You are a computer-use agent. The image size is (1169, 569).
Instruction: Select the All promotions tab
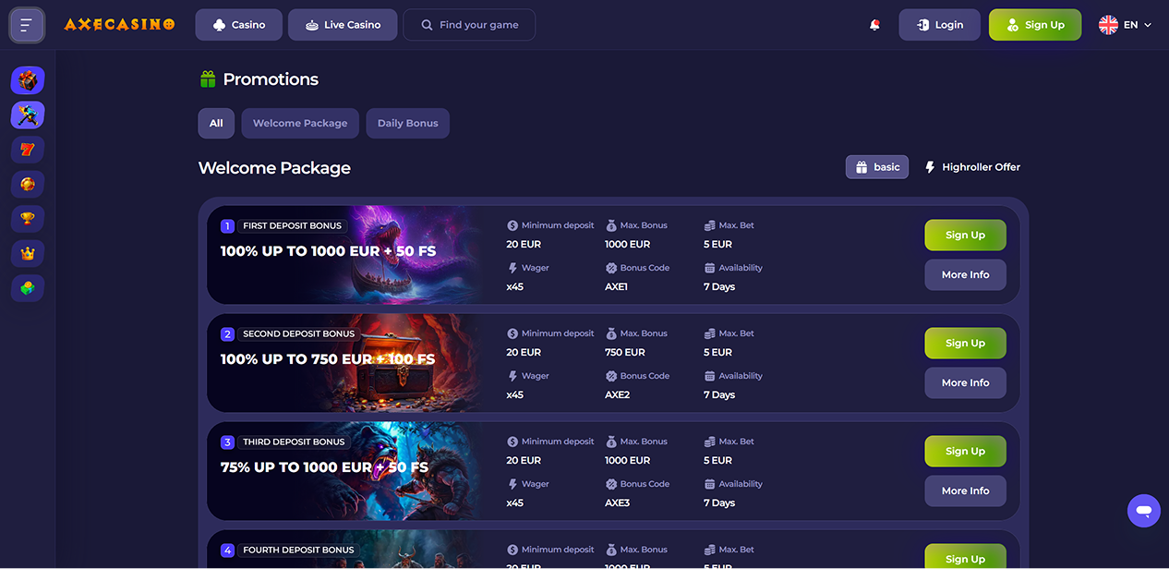point(216,123)
